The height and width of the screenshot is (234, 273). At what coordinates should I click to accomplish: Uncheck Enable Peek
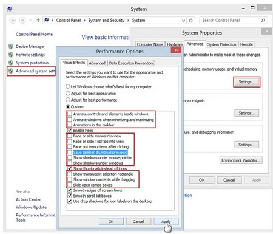point(70,130)
